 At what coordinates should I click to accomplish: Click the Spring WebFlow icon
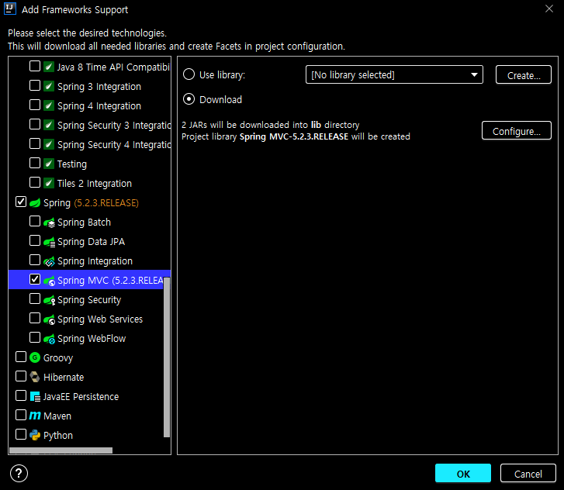pyautogui.click(x=50, y=339)
